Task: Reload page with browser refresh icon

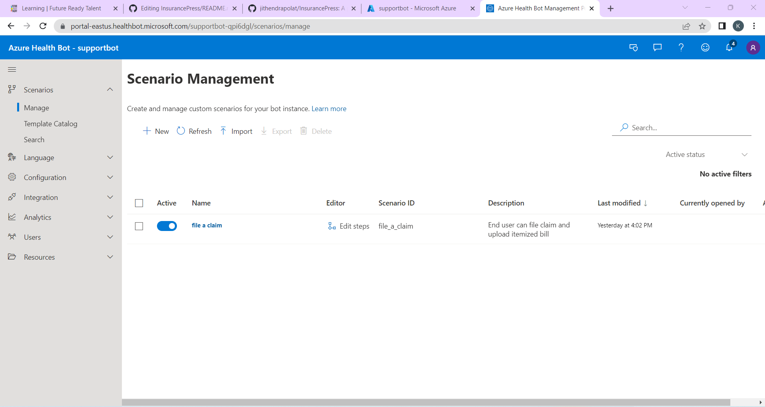Action: click(x=43, y=26)
